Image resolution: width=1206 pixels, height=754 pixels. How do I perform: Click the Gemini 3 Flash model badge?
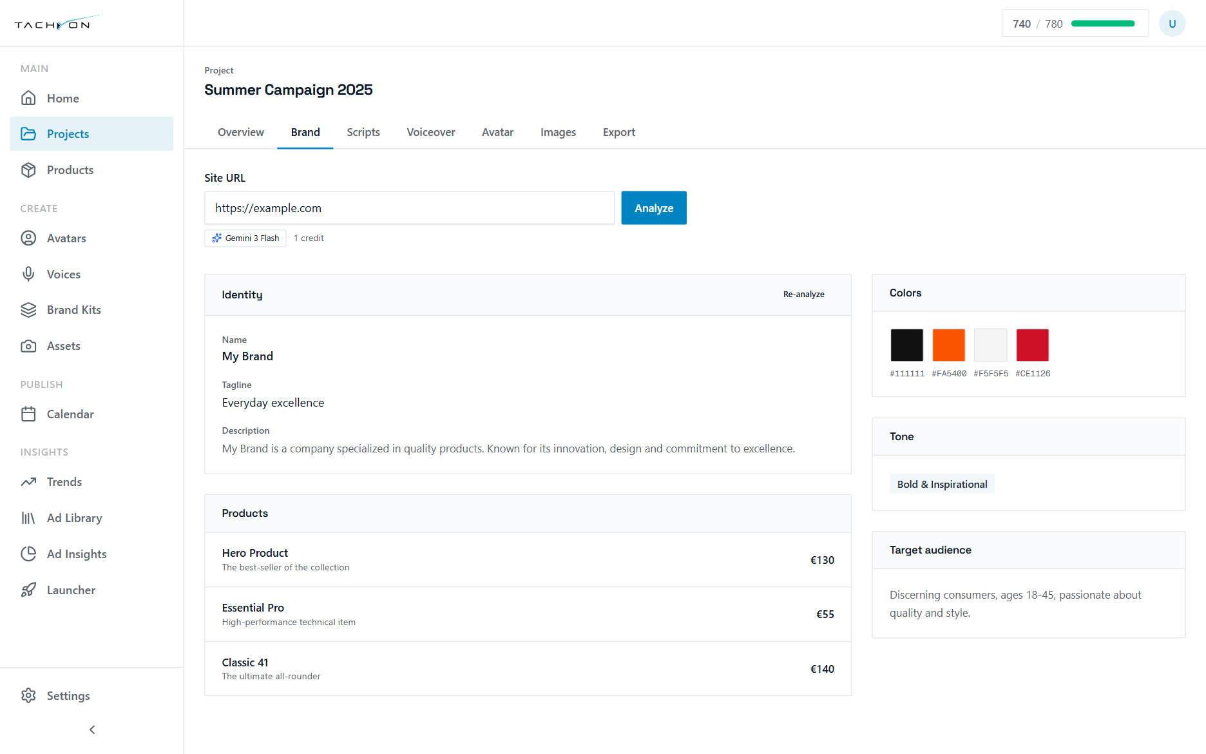coord(245,238)
